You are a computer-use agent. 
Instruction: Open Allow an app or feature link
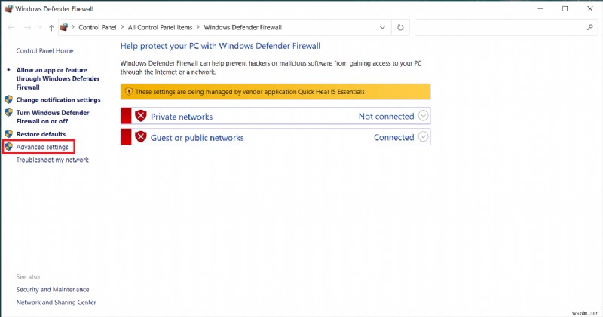pos(58,78)
